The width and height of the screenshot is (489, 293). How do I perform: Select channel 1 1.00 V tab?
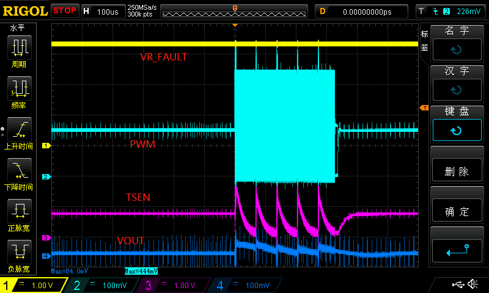pyautogui.click(x=33, y=285)
